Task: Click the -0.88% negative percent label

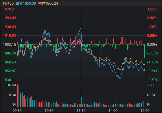Action: point(153,53)
